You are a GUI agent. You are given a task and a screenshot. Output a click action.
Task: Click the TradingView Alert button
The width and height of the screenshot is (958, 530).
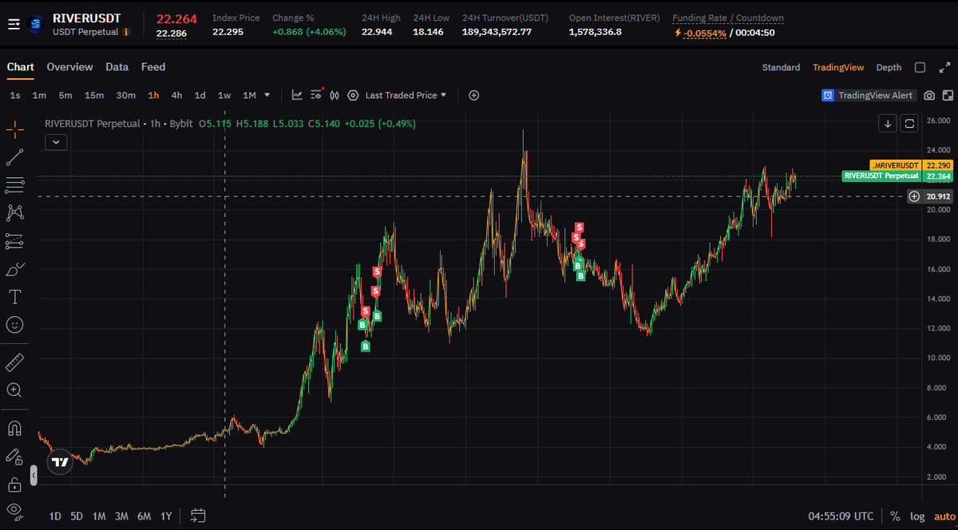869,95
